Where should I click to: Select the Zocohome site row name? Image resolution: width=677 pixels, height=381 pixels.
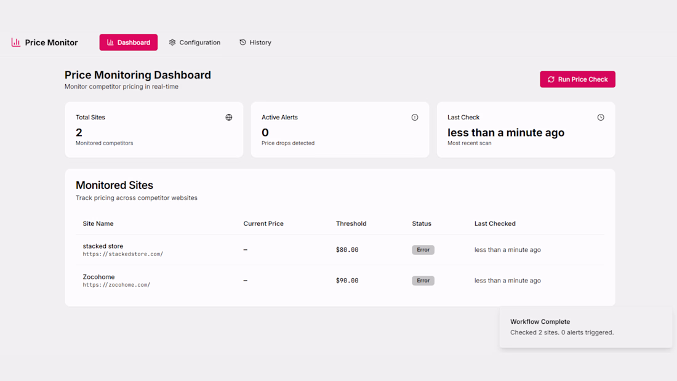(99, 277)
